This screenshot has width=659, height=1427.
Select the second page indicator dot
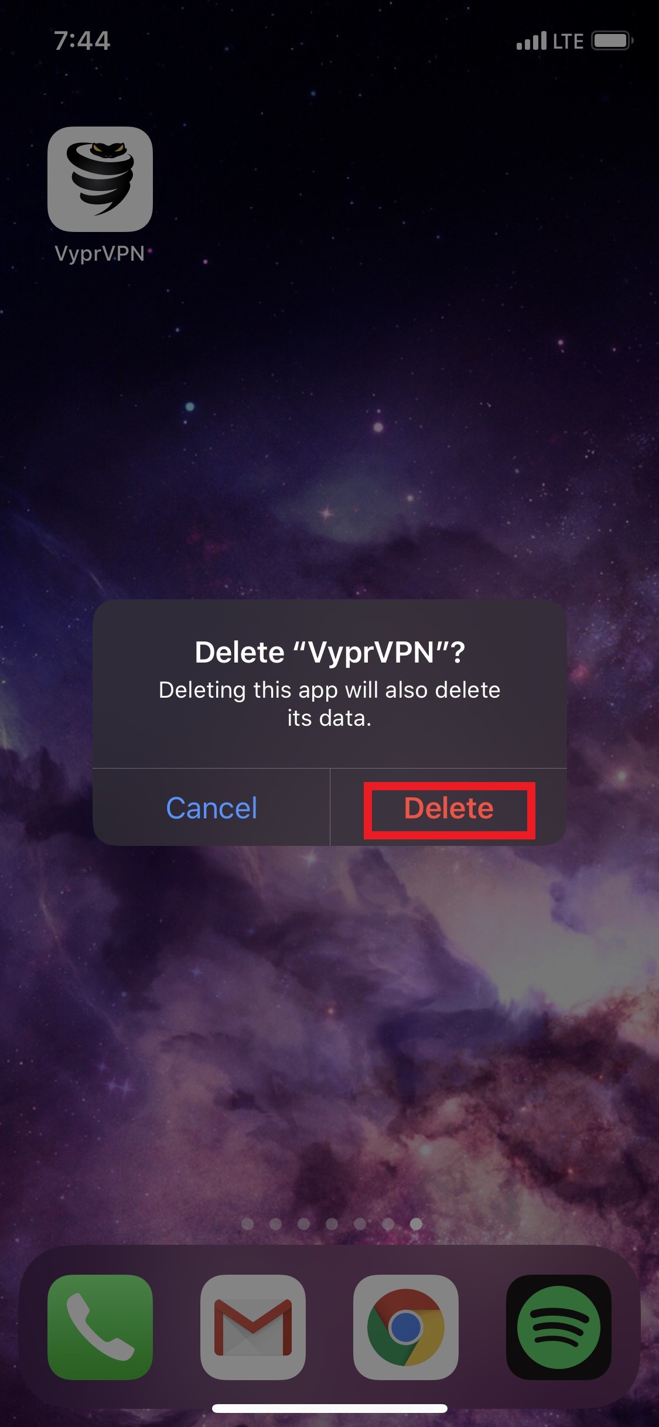click(276, 1224)
